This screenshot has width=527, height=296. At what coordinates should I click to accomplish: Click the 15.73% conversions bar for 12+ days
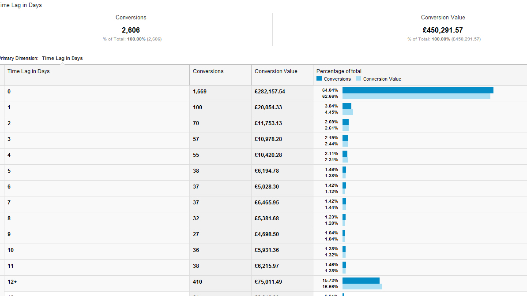tap(361, 281)
